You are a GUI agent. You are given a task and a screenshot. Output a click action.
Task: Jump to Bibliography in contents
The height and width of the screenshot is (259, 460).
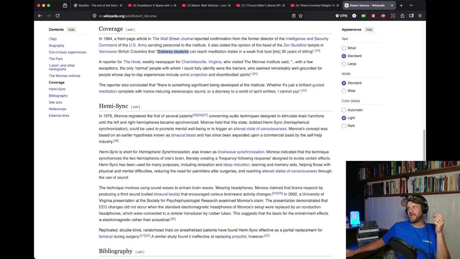[58, 96]
